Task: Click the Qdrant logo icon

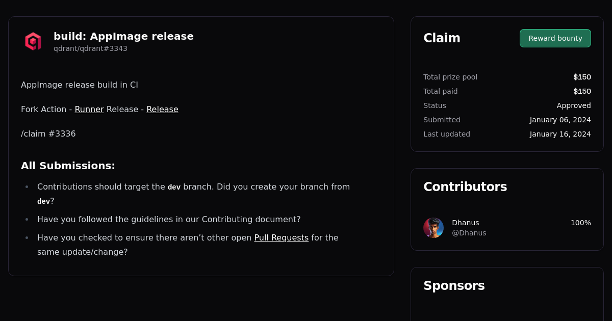Action: click(x=33, y=41)
